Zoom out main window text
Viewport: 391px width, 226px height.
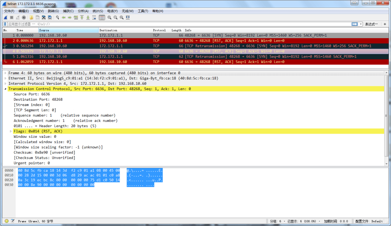115,18
